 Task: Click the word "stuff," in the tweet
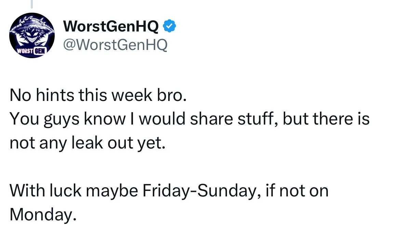coord(252,119)
